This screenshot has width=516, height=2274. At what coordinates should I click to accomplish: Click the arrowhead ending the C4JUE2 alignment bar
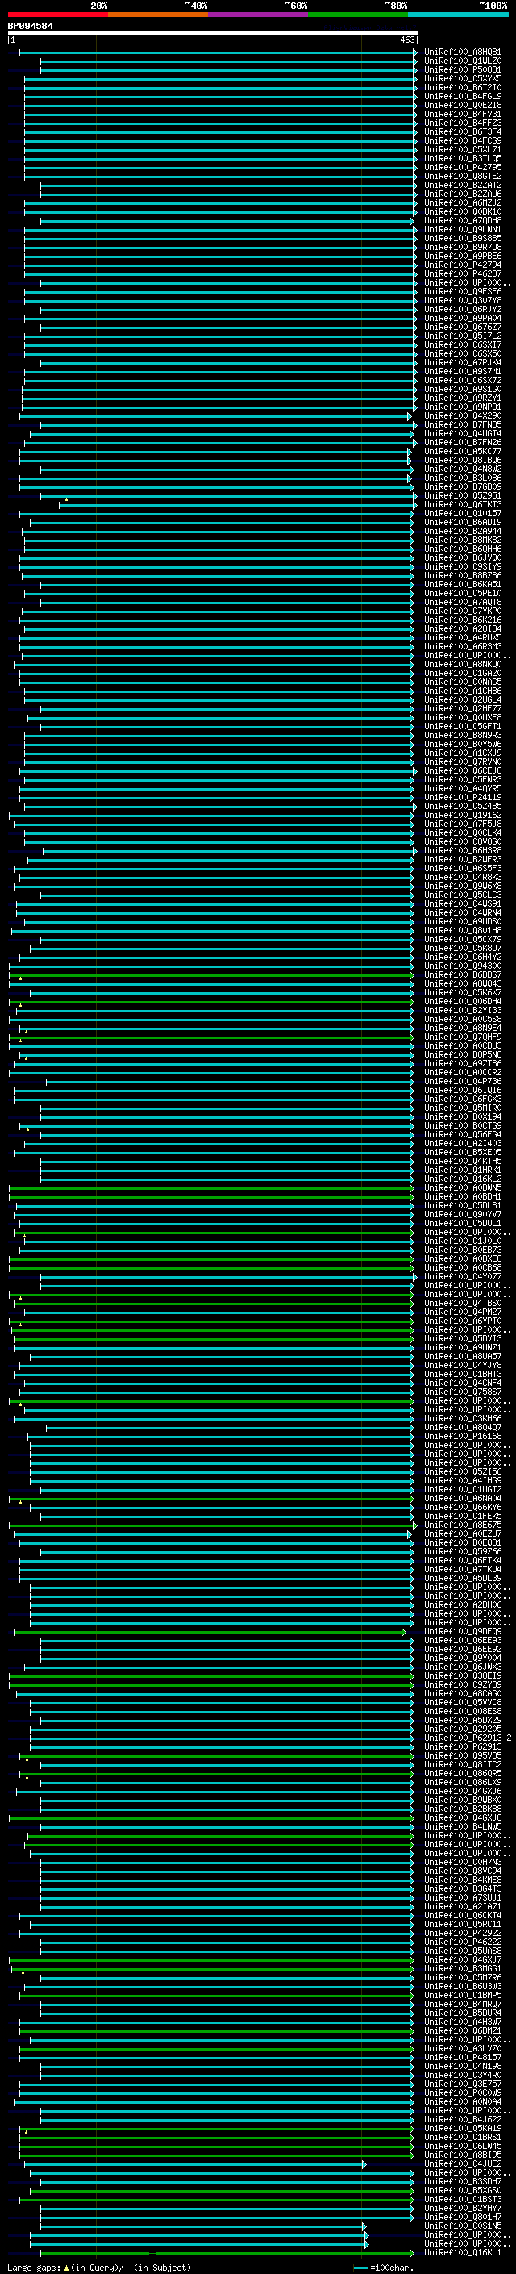point(364,2163)
